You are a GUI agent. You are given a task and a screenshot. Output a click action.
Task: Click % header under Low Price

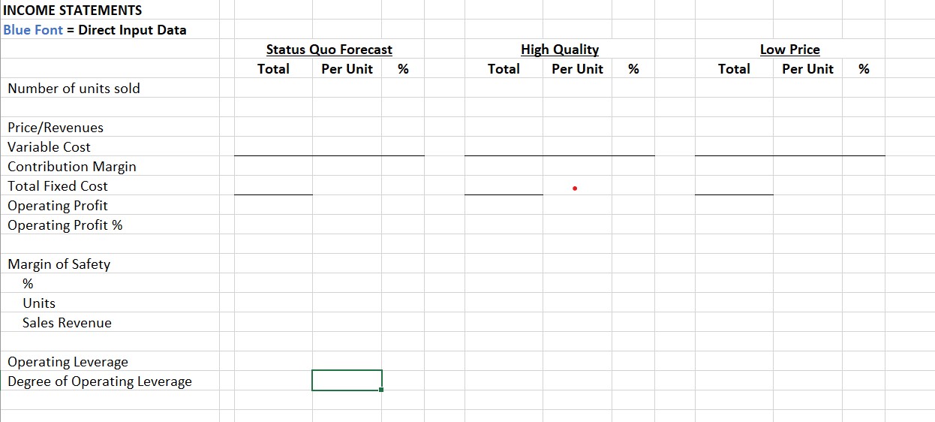[864, 69]
